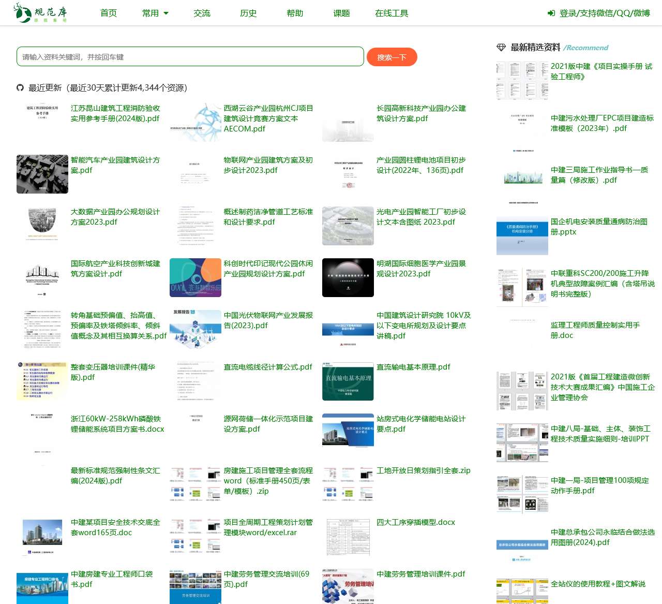The image size is (662, 604).
Task: Open the 全站仪的使用教程+图文解说 link
Action: [x=598, y=584]
